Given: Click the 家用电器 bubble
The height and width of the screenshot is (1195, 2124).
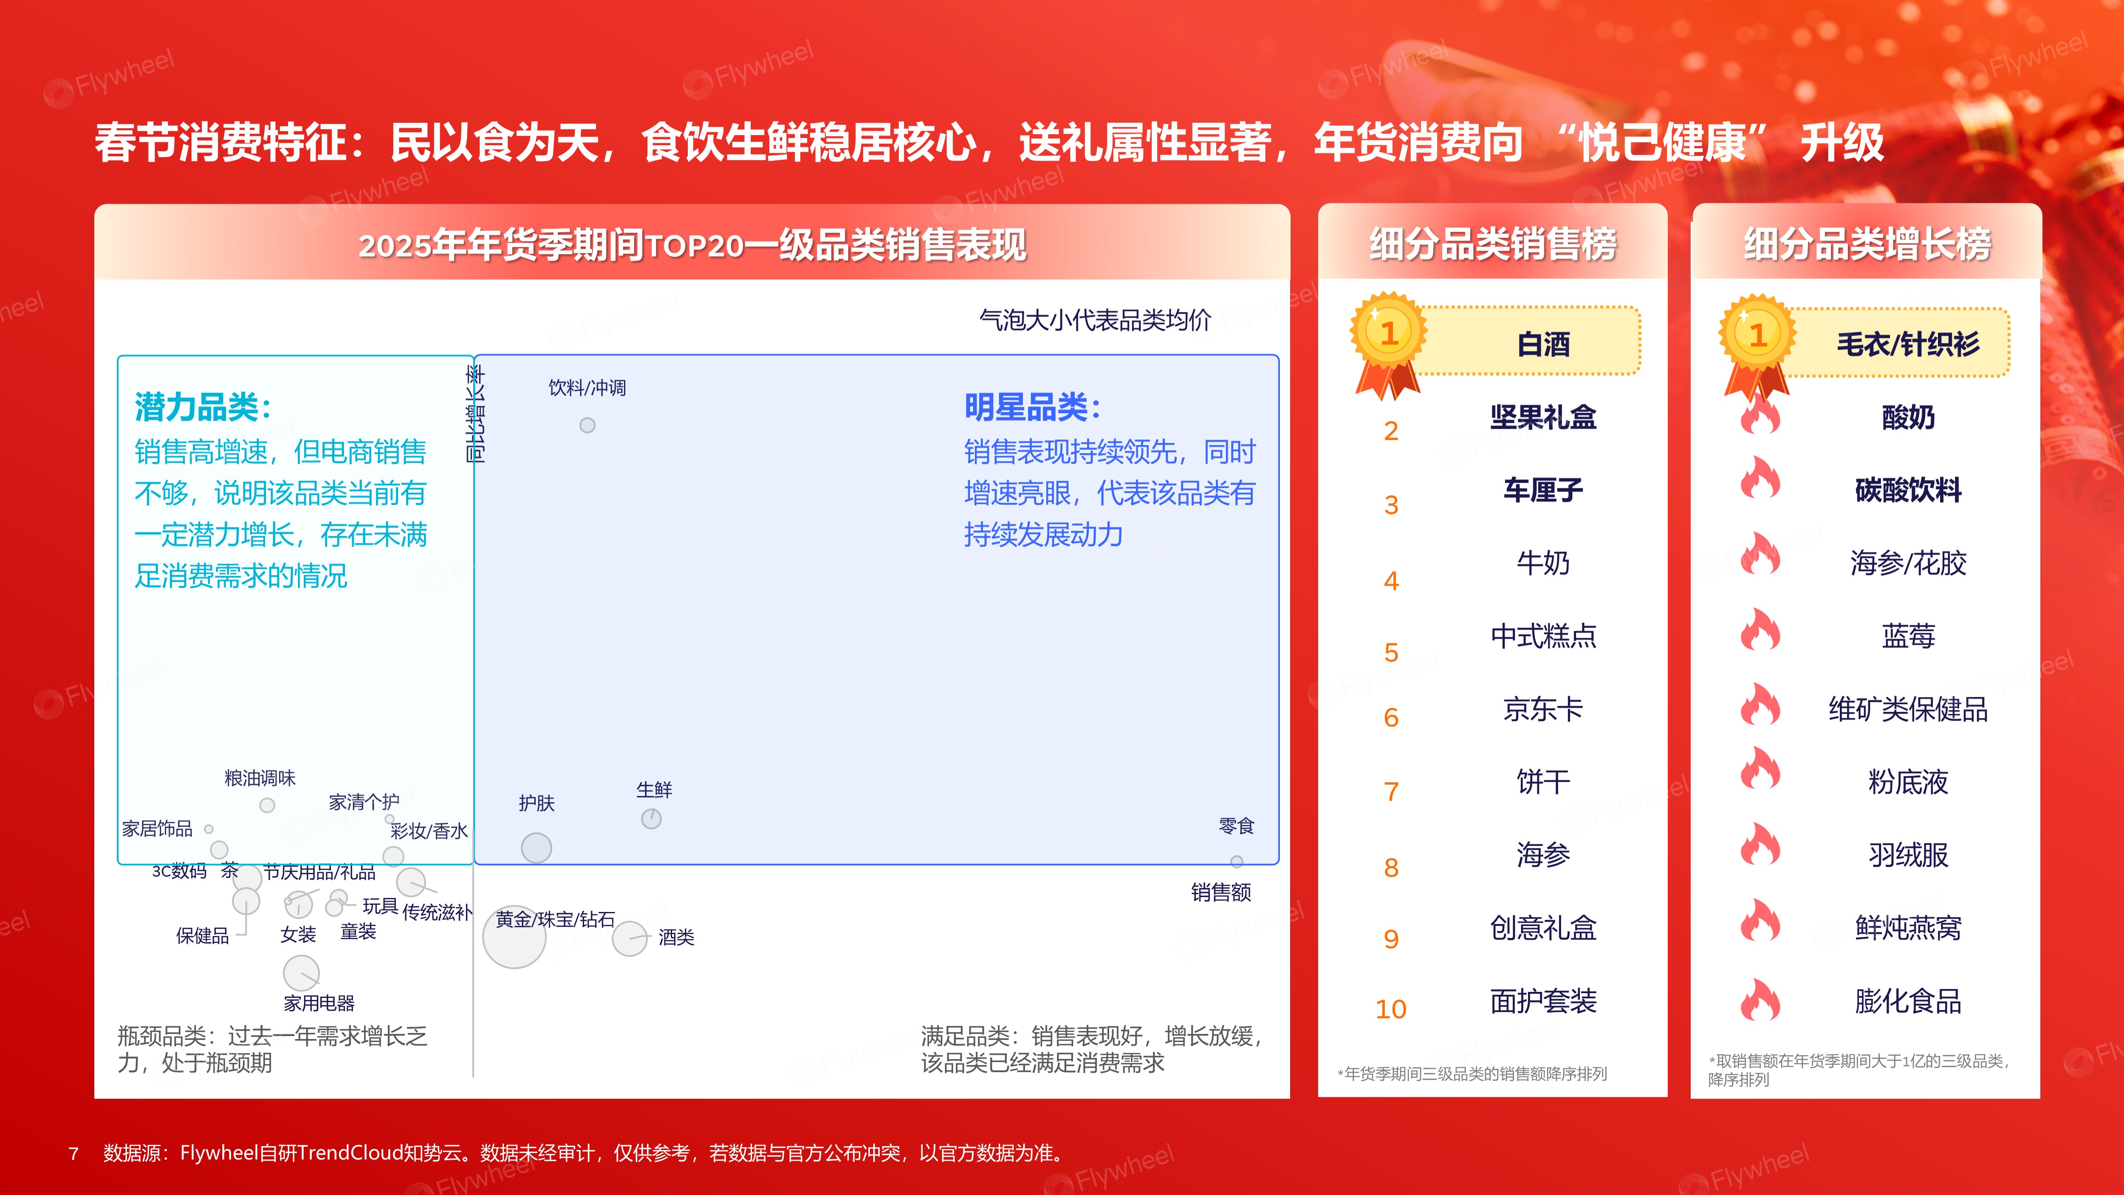Looking at the screenshot, I should (x=301, y=973).
